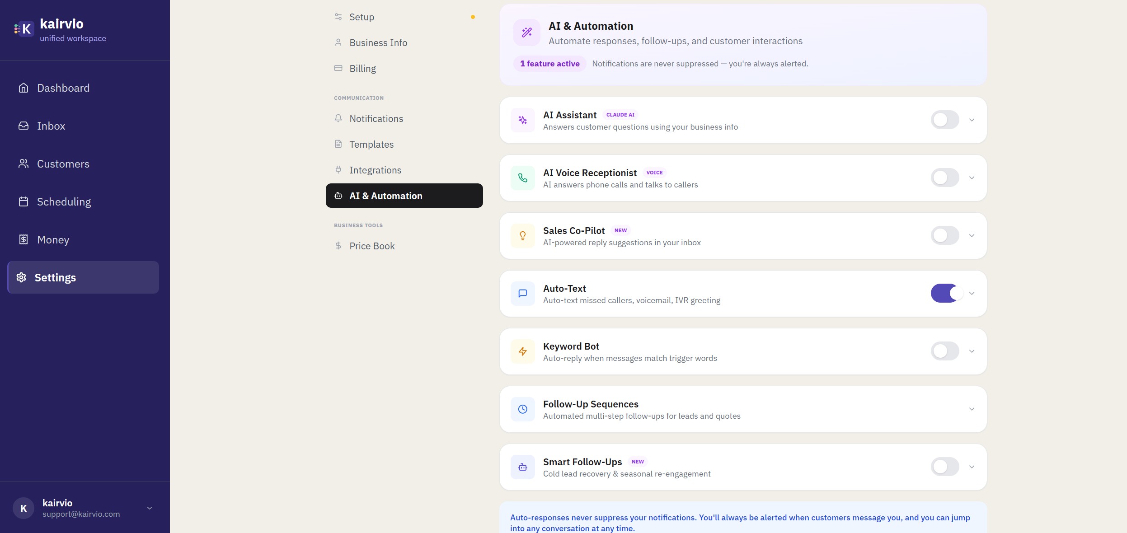The width and height of the screenshot is (1127, 533).
Task: Expand the Sales Co-Pilot chevron
Action: pyautogui.click(x=972, y=236)
